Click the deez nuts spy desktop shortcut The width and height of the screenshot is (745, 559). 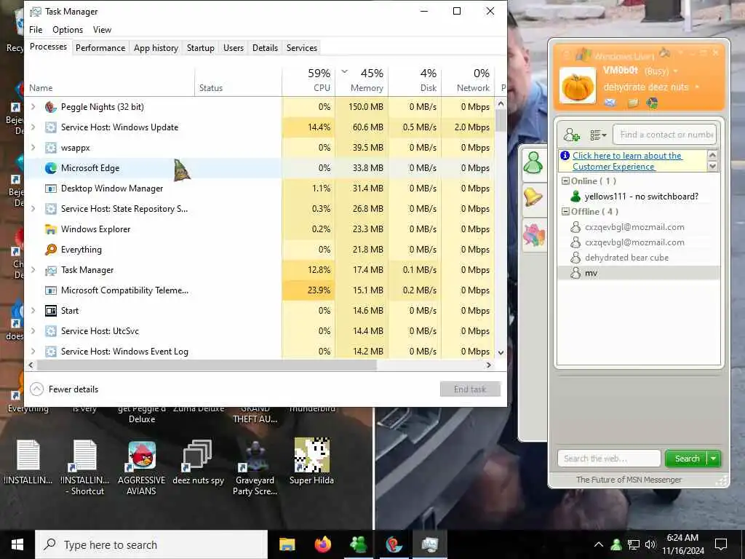point(198,462)
